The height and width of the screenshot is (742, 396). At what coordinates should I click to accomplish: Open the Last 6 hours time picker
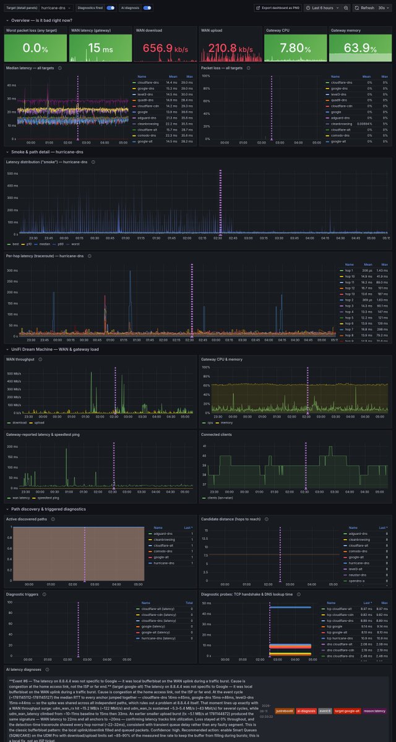323,8
